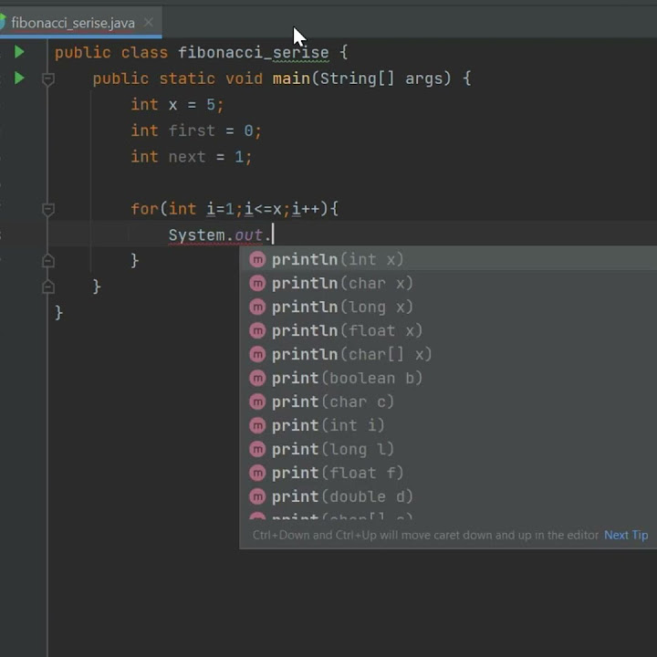
Task: Click the method icon beside print(float f)
Action: pyautogui.click(x=257, y=473)
